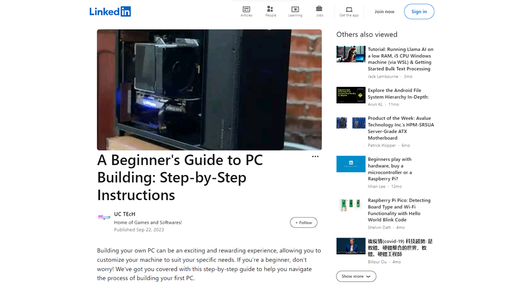Click the Join now link
The image size is (528, 286).
tap(384, 11)
